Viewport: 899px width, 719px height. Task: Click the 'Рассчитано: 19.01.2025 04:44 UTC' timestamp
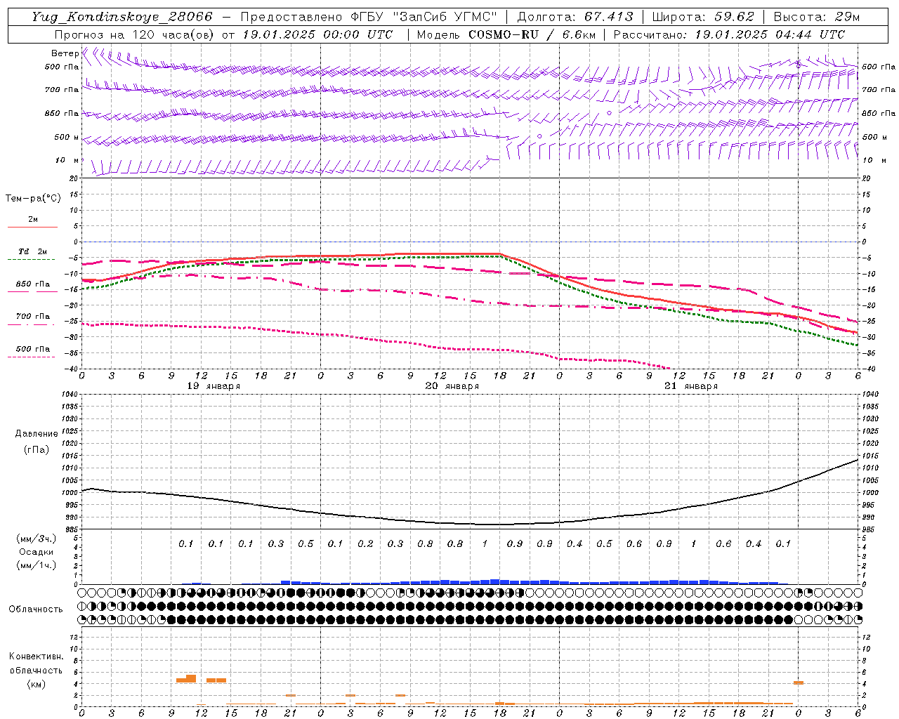pyautogui.click(x=729, y=34)
